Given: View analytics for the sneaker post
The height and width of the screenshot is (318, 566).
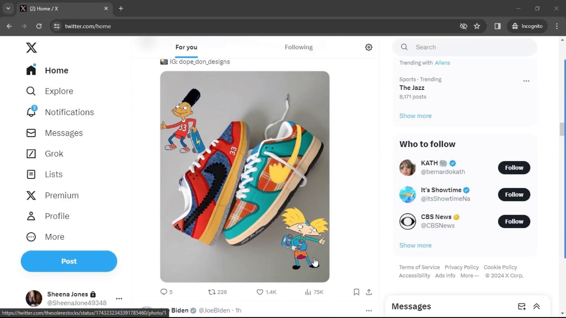Looking at the screenshot, I should (307, 292).
